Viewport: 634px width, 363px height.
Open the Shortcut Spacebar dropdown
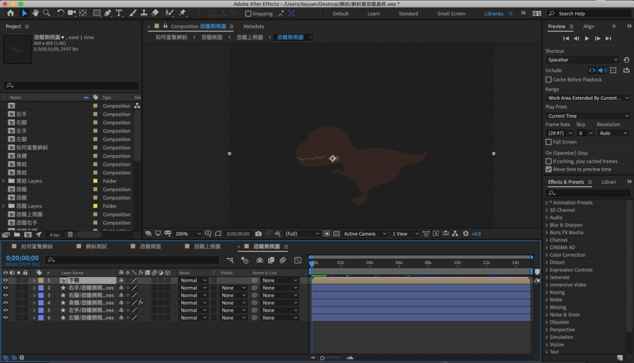[x=582, y=60]
